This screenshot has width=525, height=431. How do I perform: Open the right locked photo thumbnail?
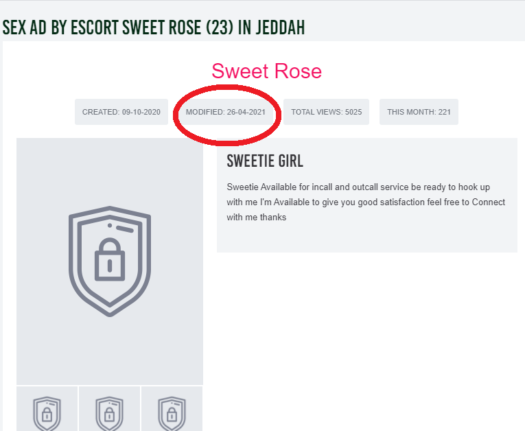172,409
